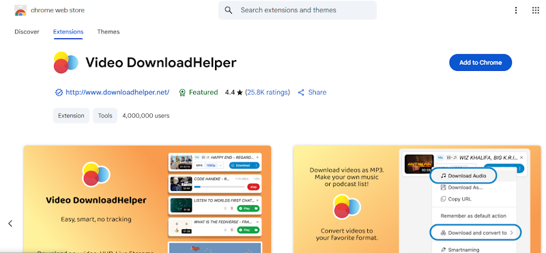Viewport: 546px width, 253px height.
Task: Click the 'HAPPY END - REGARD...' title in preview
Action: [x=232, y=158]
